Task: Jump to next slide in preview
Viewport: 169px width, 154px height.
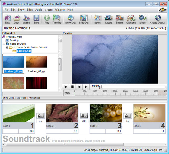Action: point(86,87)
